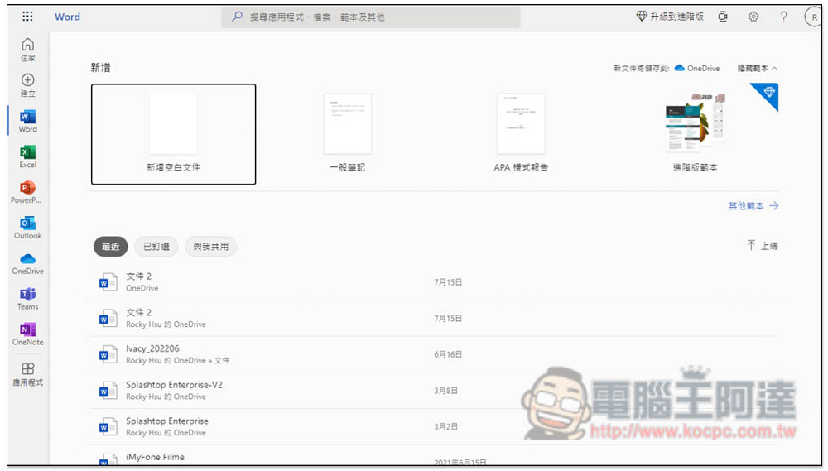The width and height of the screenshot is (828, 471).
Task: Open OneDrive from the sidebar
Action: (27, 262)
